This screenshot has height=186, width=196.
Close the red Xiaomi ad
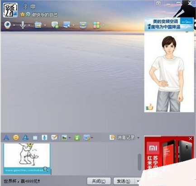(191, 139)
